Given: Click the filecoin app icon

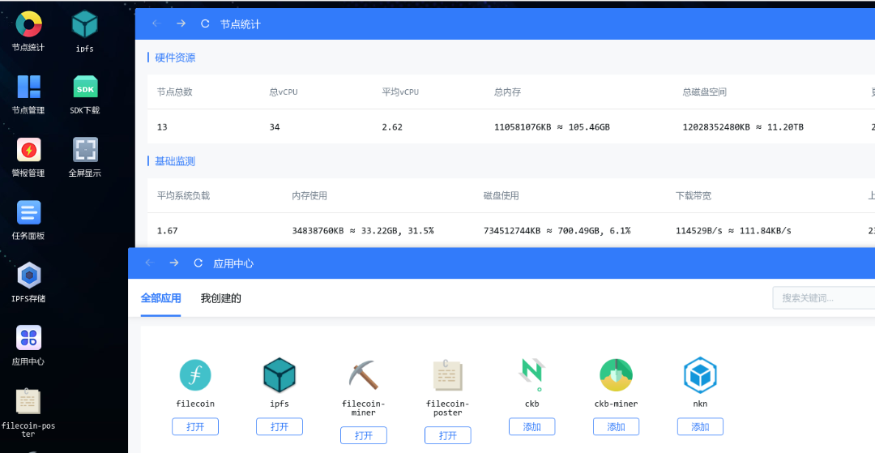Looking at the screenshot, I should [x=195, y=375].
